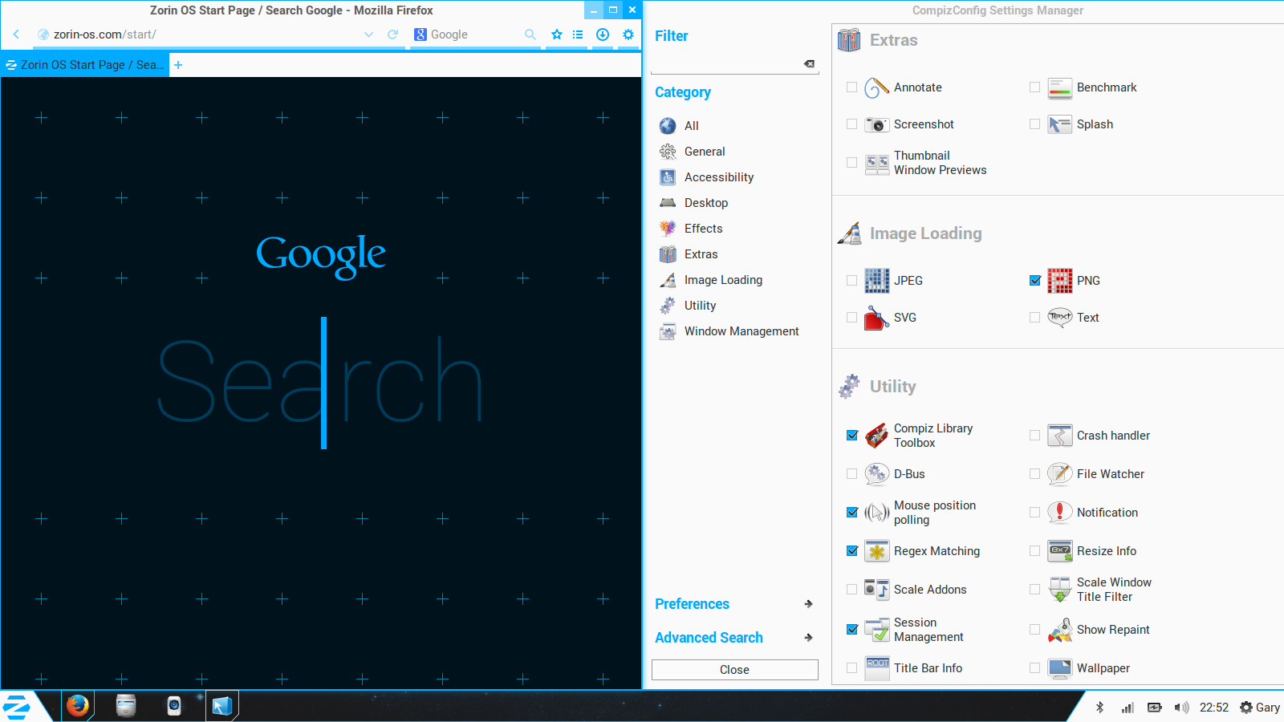The image size is (1284, 722).
Task: Click the D-Bus plugin icon
Action: coord(876,474)
